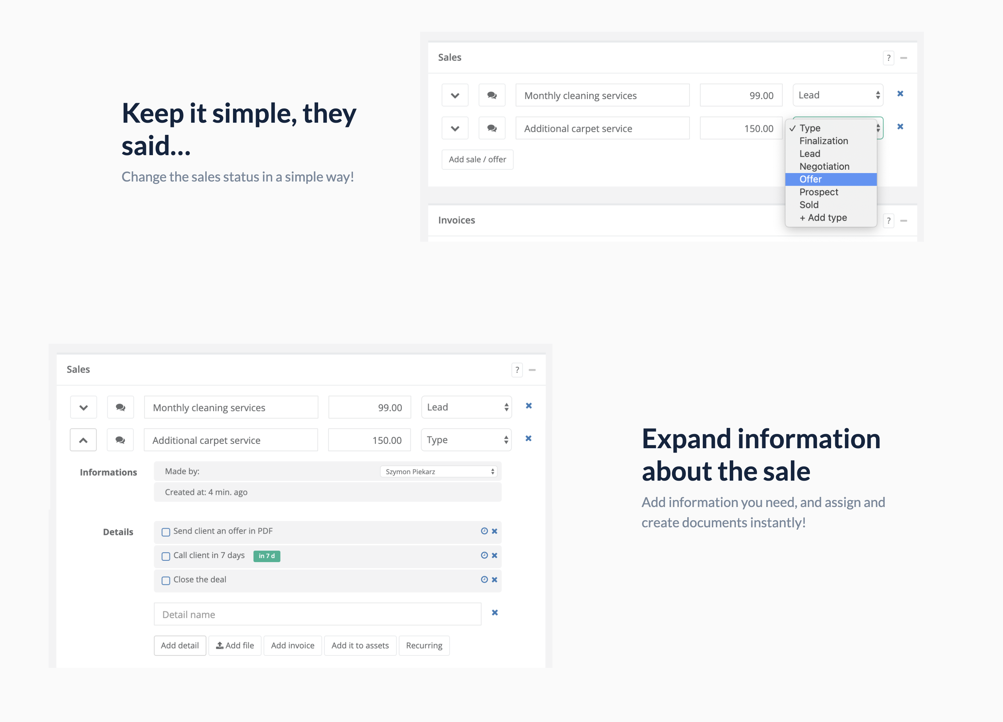Open the Made by Szymon Piekarz dropdown
This screenshot has width=1003, height=722.
click(x=439, y=472)
